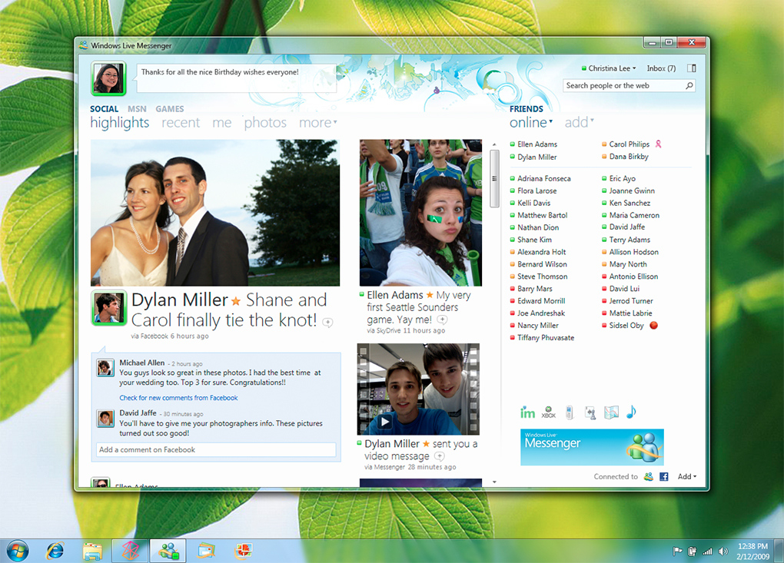Expand plus next to Ellen Adams' Sounders post

coord(442,320)
